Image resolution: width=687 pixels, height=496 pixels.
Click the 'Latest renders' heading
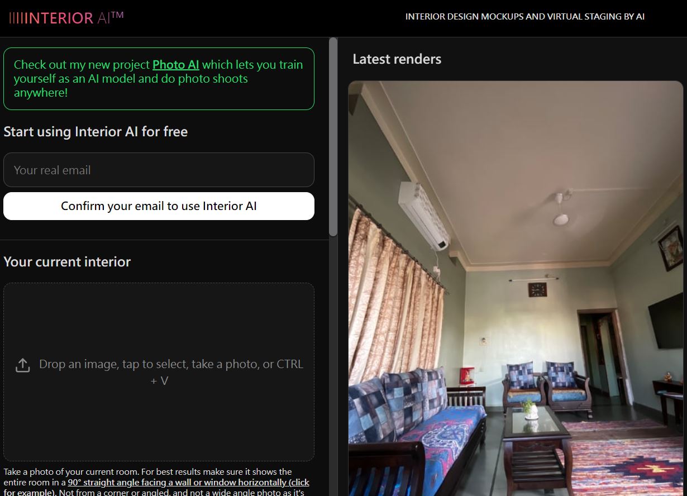tap(397, 59)
